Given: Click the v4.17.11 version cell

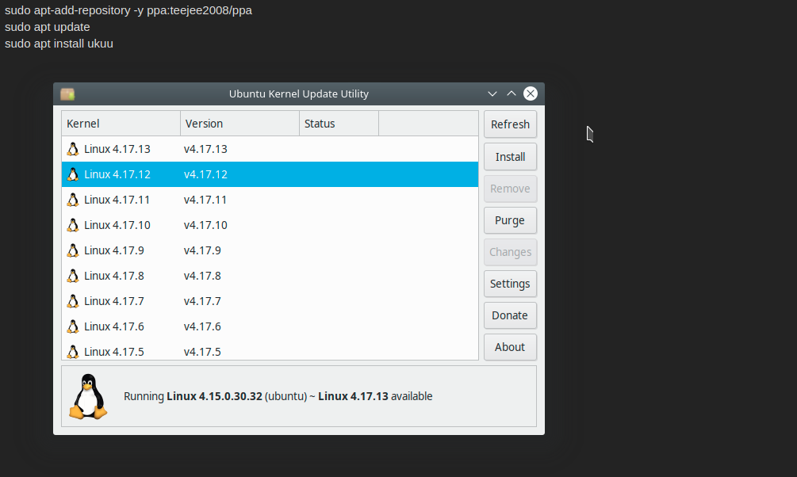Looking at the screenshot, I should pos(205,200).
